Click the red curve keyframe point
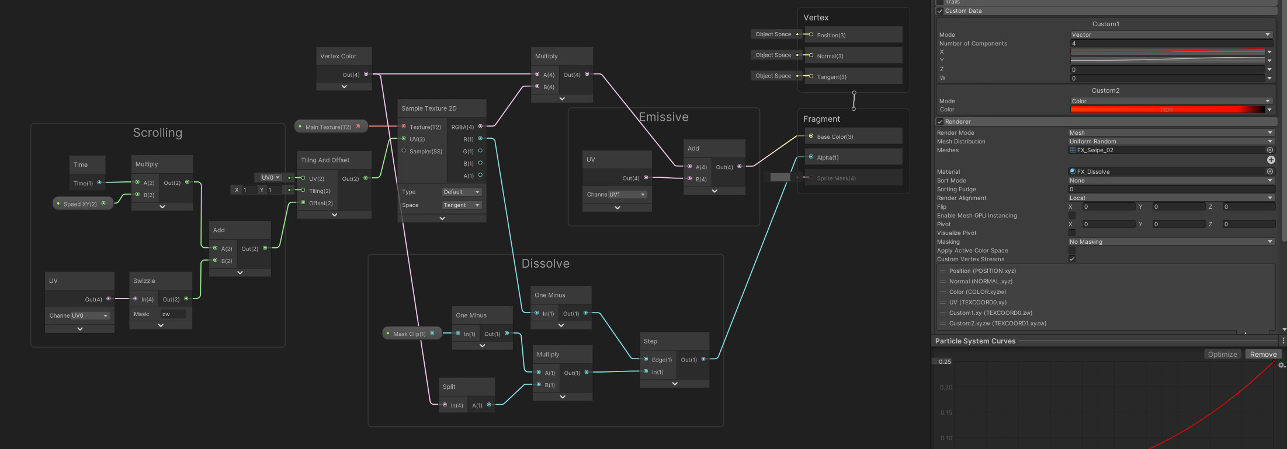Viewport: 1287px width, 449px height. click(x=1274, y=362)
